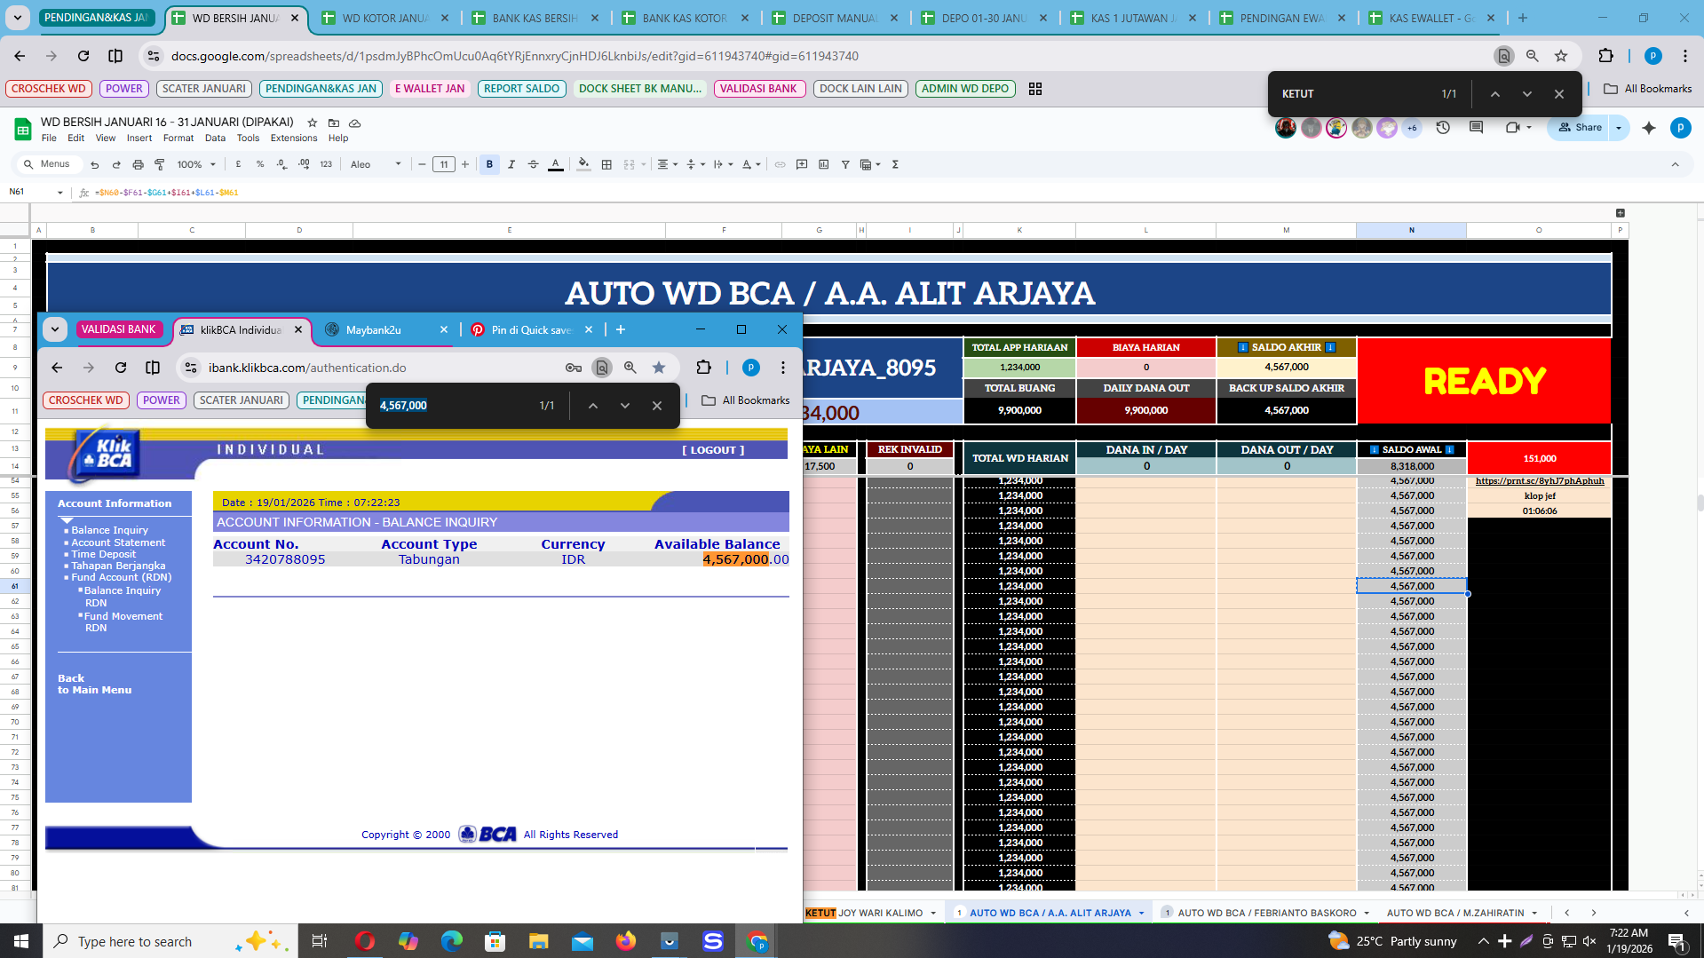
Task: Insert a comment via toolbar icon
Action: click(802, 164)
